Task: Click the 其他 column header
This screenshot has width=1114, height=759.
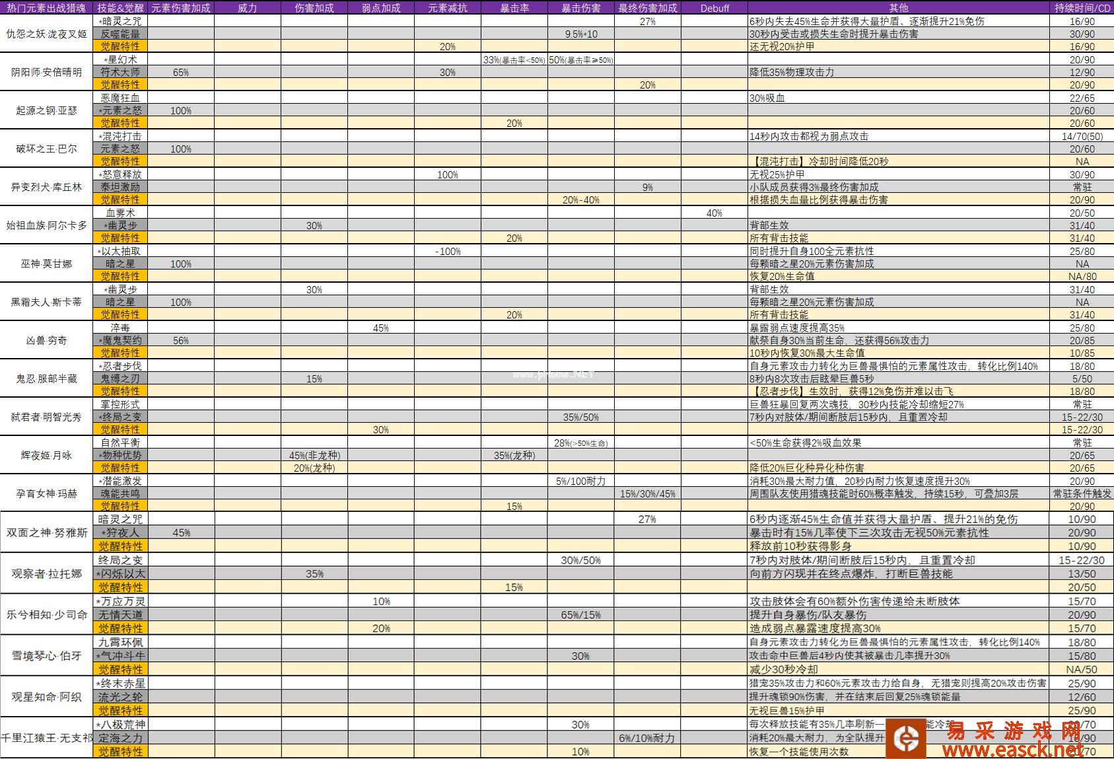Action: pos(898,8)
